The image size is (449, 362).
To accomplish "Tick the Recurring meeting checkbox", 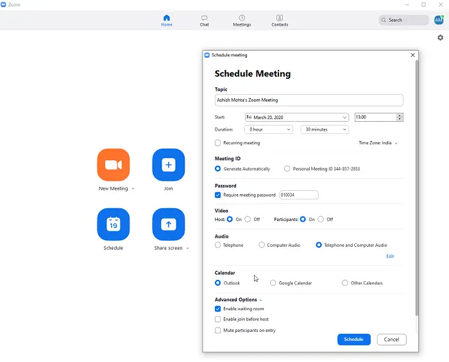I will pos(217,143).
